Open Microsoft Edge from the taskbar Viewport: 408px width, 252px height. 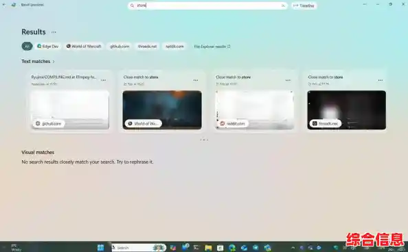(x=232, y=248)
